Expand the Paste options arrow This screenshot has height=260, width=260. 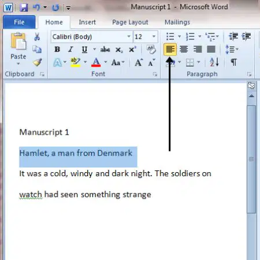click(18, 64)
